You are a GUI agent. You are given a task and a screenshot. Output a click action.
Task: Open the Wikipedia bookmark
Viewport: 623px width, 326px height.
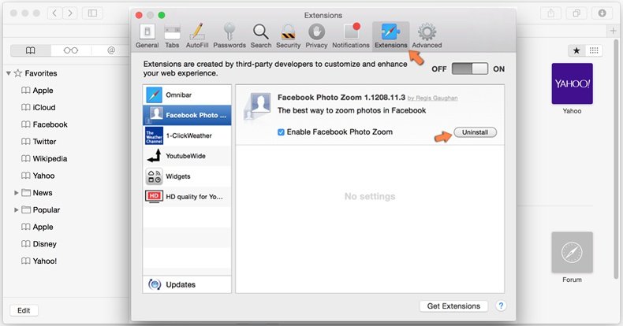point(44,158)
